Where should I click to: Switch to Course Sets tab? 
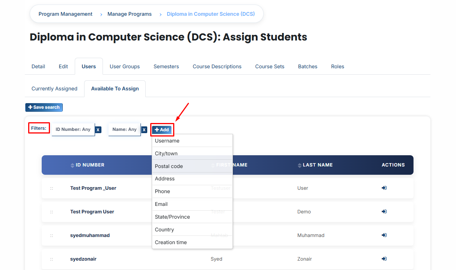pos(270,66)
